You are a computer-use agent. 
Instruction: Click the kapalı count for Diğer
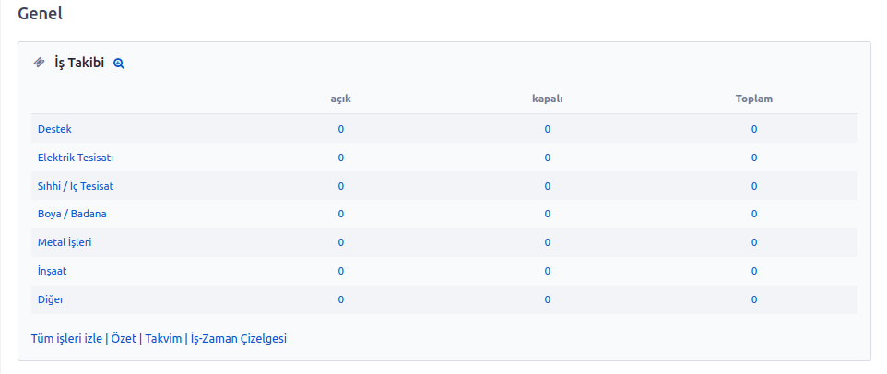pyautogui.click(x=548, y=299)
